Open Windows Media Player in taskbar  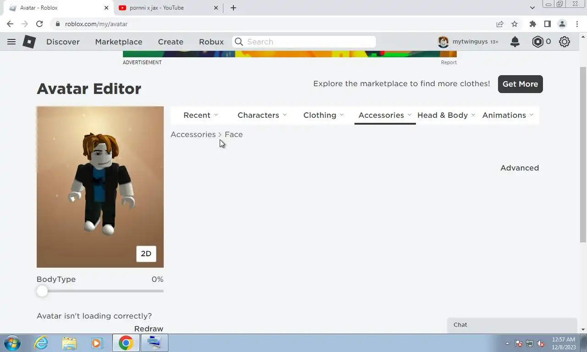(x=96, y=343)
